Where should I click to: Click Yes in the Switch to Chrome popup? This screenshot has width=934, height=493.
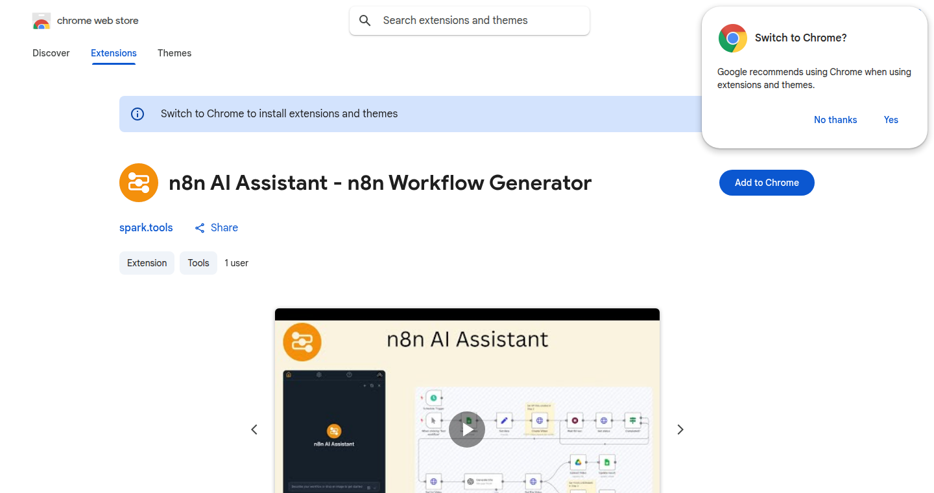(891, 120)
